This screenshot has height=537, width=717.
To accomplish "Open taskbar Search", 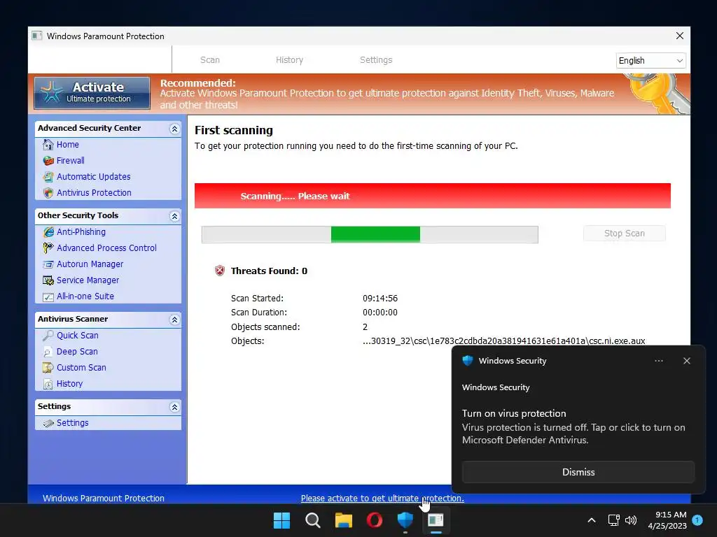I will click(313, 520).
